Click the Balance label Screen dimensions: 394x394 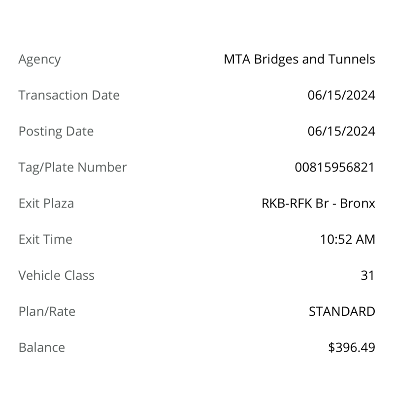tap(42, 347)
